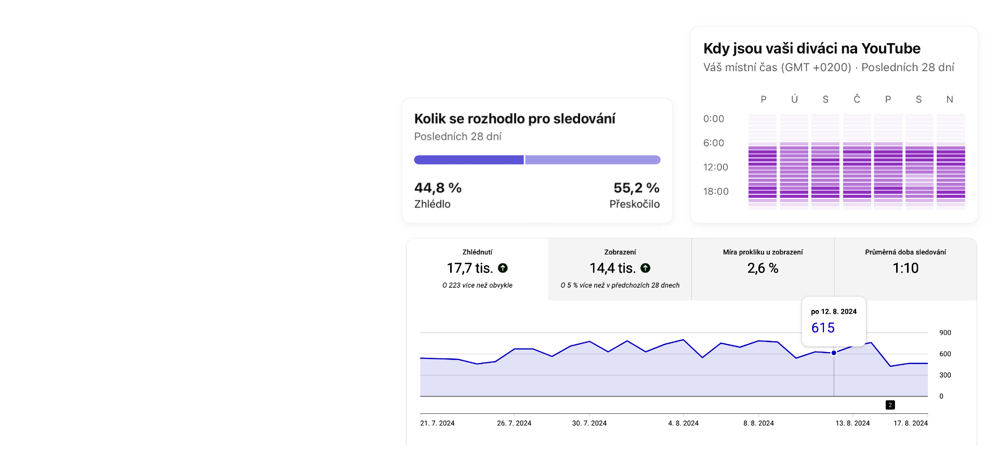Image resolution: width=998 pixels, height=470 pixels.
Task: Click the 1:10 average watch time value
Action: (x=905, y=268)
